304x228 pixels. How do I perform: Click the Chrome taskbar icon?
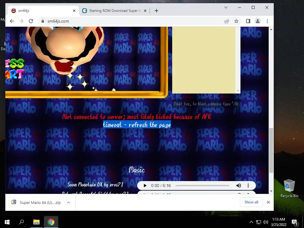click(51, 222)
